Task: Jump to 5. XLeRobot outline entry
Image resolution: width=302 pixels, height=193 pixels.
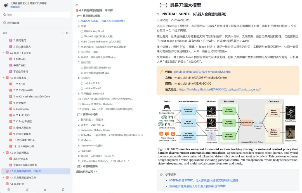Action: pyautogui.click(x=84, y=140)
